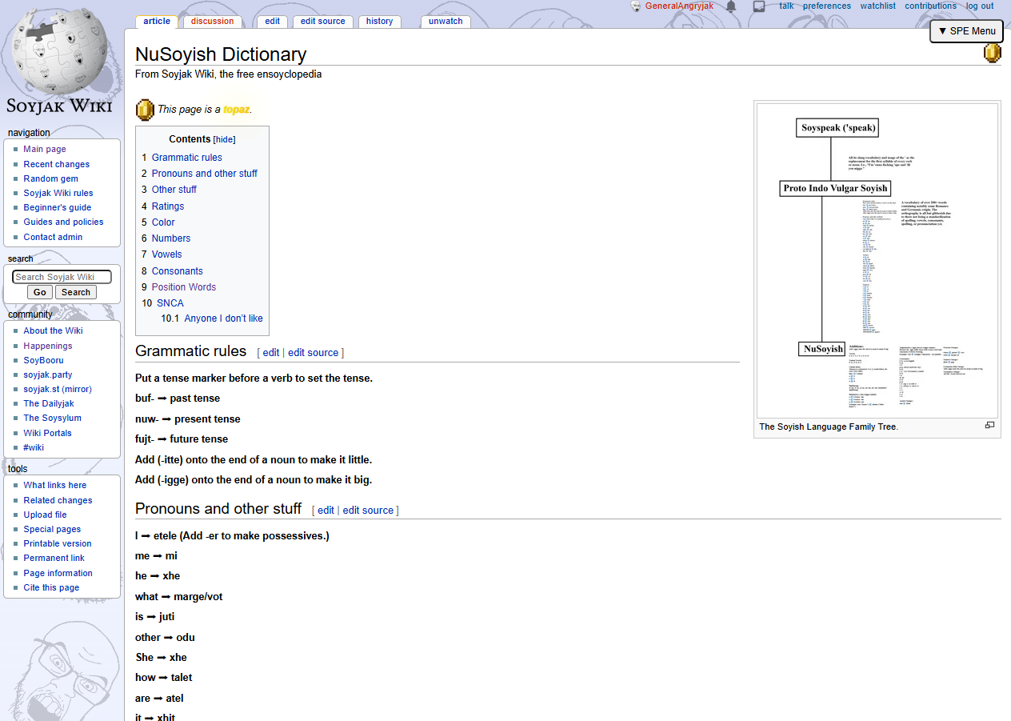Enlarge the family tree image via magnify icon
The height and width of the screenshot is (721, 1011).
point(989,426)
